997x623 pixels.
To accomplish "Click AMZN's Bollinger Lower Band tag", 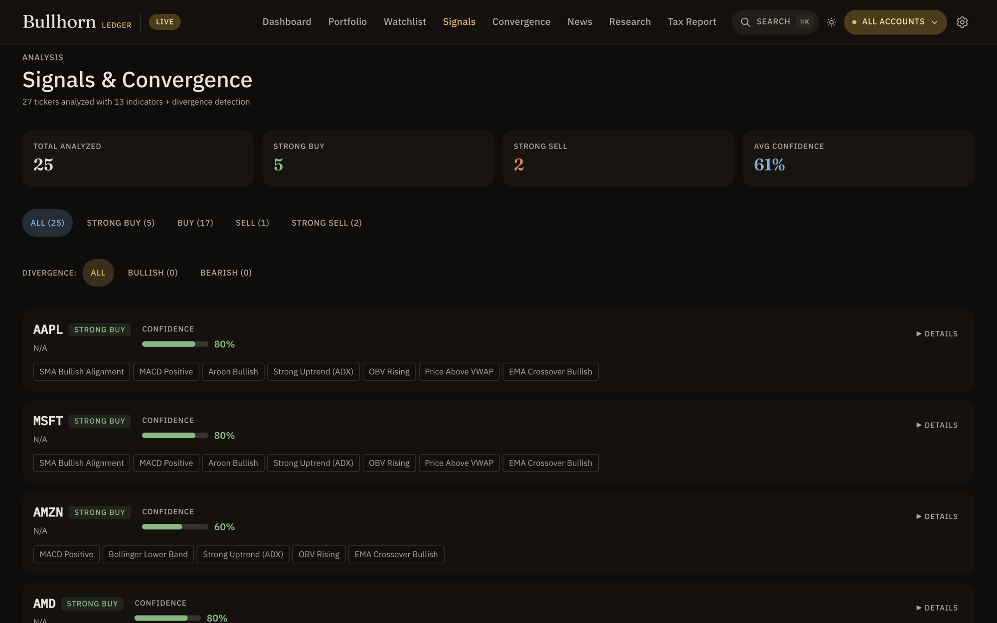I will pos(148,554).
